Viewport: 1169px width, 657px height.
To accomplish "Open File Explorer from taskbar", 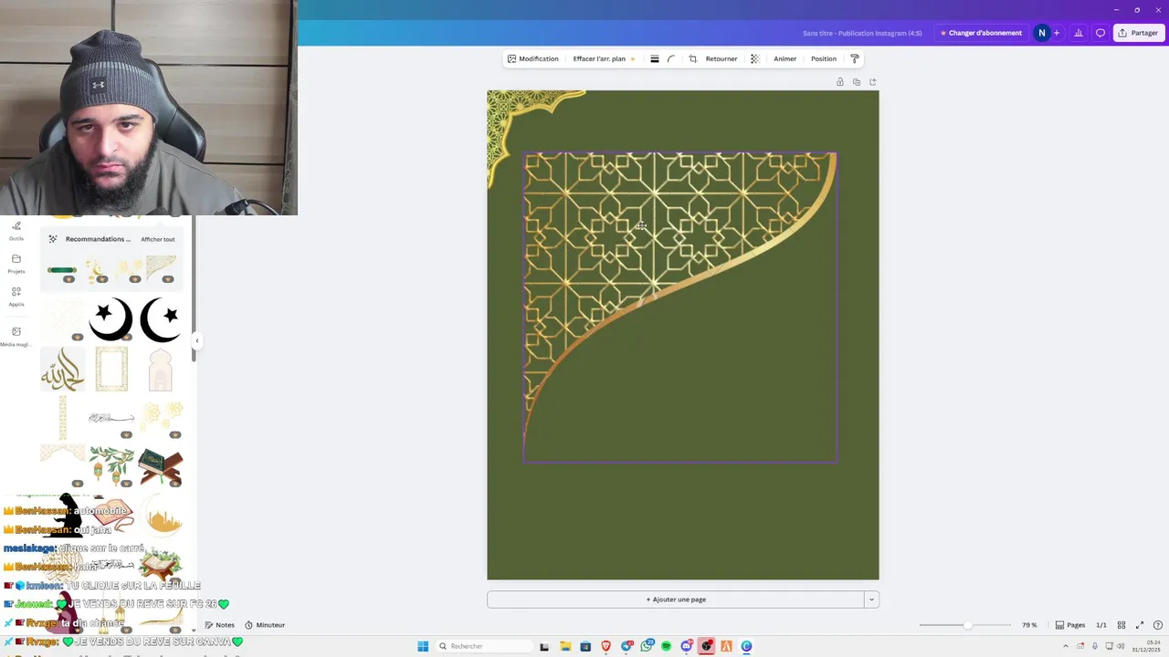I will 565,646.
